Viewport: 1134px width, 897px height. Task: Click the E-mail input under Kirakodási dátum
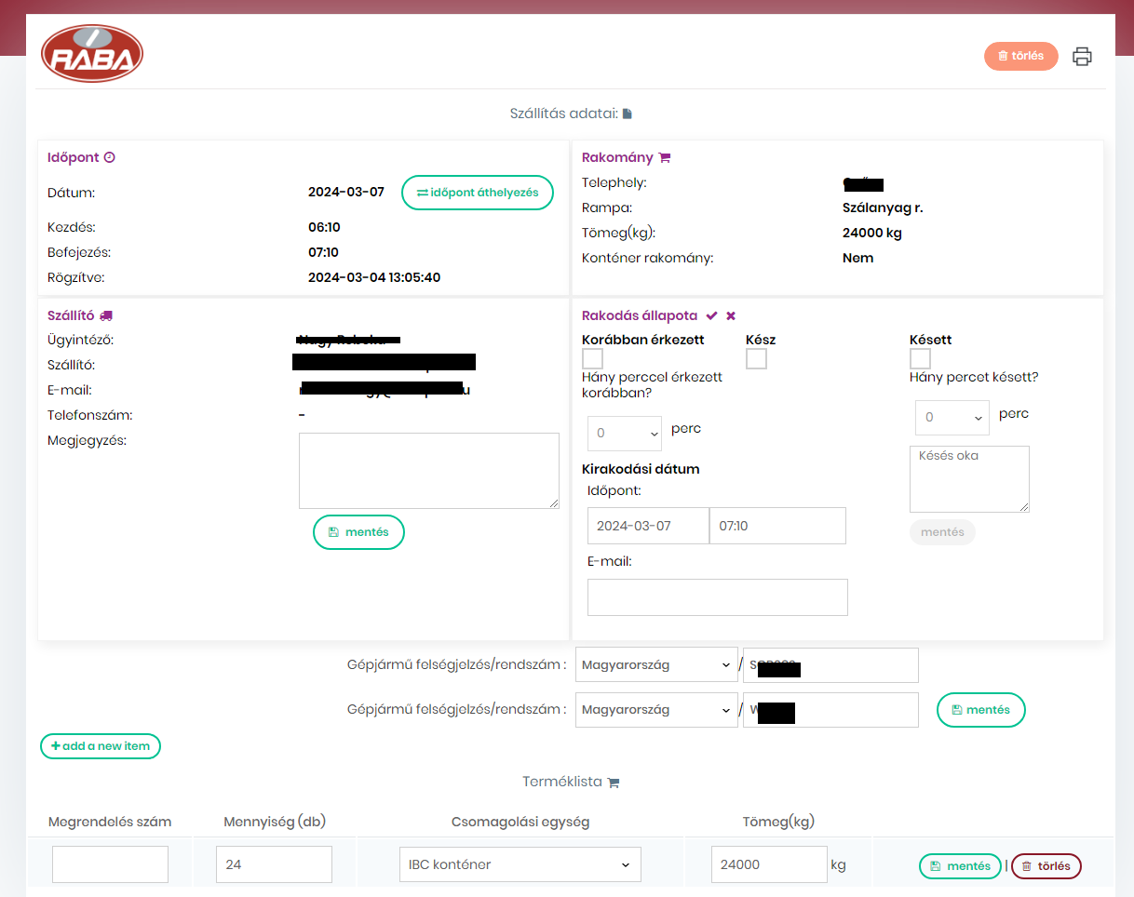(x=718, y=597)
